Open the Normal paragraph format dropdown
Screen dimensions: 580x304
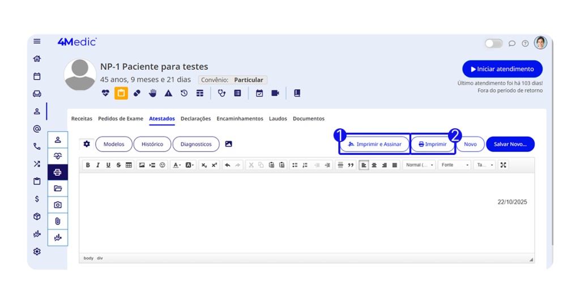[x=420, y=165]
